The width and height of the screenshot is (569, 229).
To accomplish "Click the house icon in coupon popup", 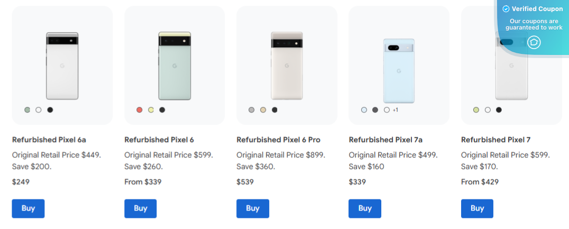I will (x=534, y=42).
